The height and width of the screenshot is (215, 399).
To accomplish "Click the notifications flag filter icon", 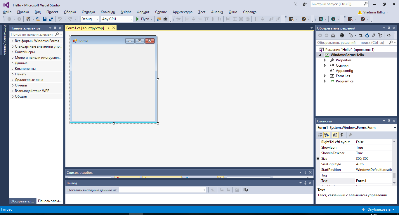I will 296,4.
